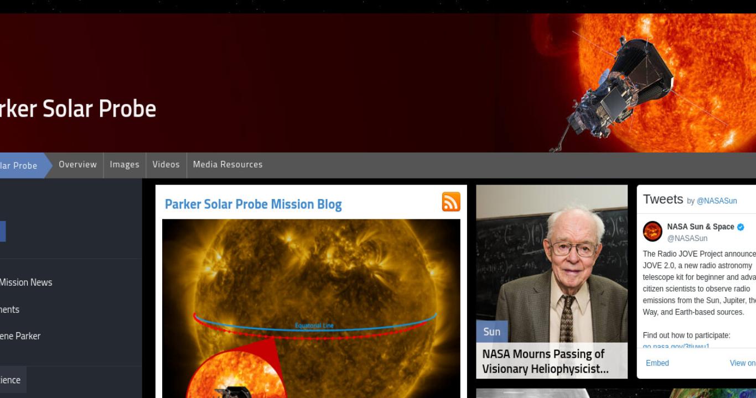Click the @NASASun handle under account name
Screen dimensions: 756x398
pyautogui.click(x=687, y=238)
